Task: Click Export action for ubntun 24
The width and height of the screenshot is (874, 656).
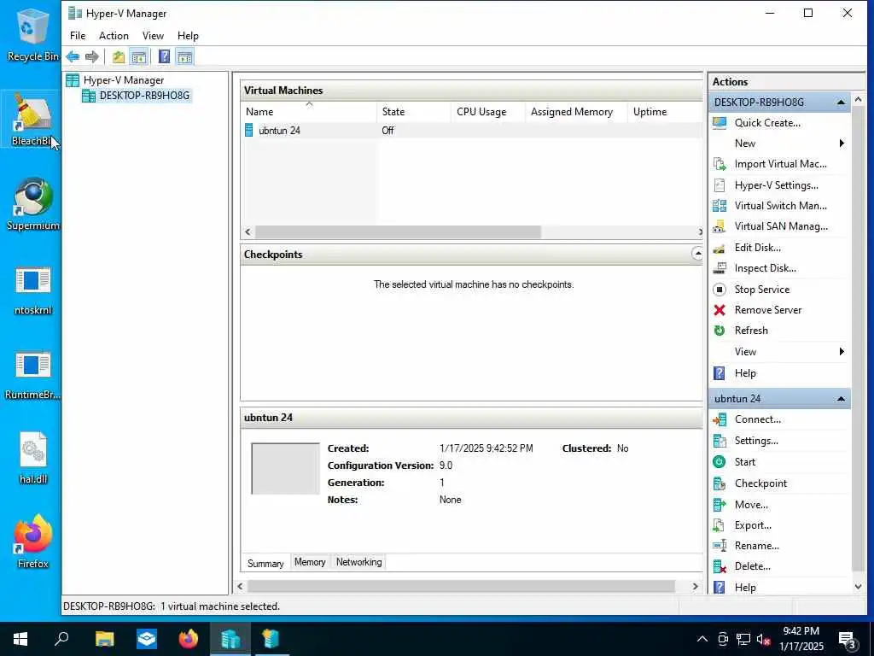Action: coord(753,525)
